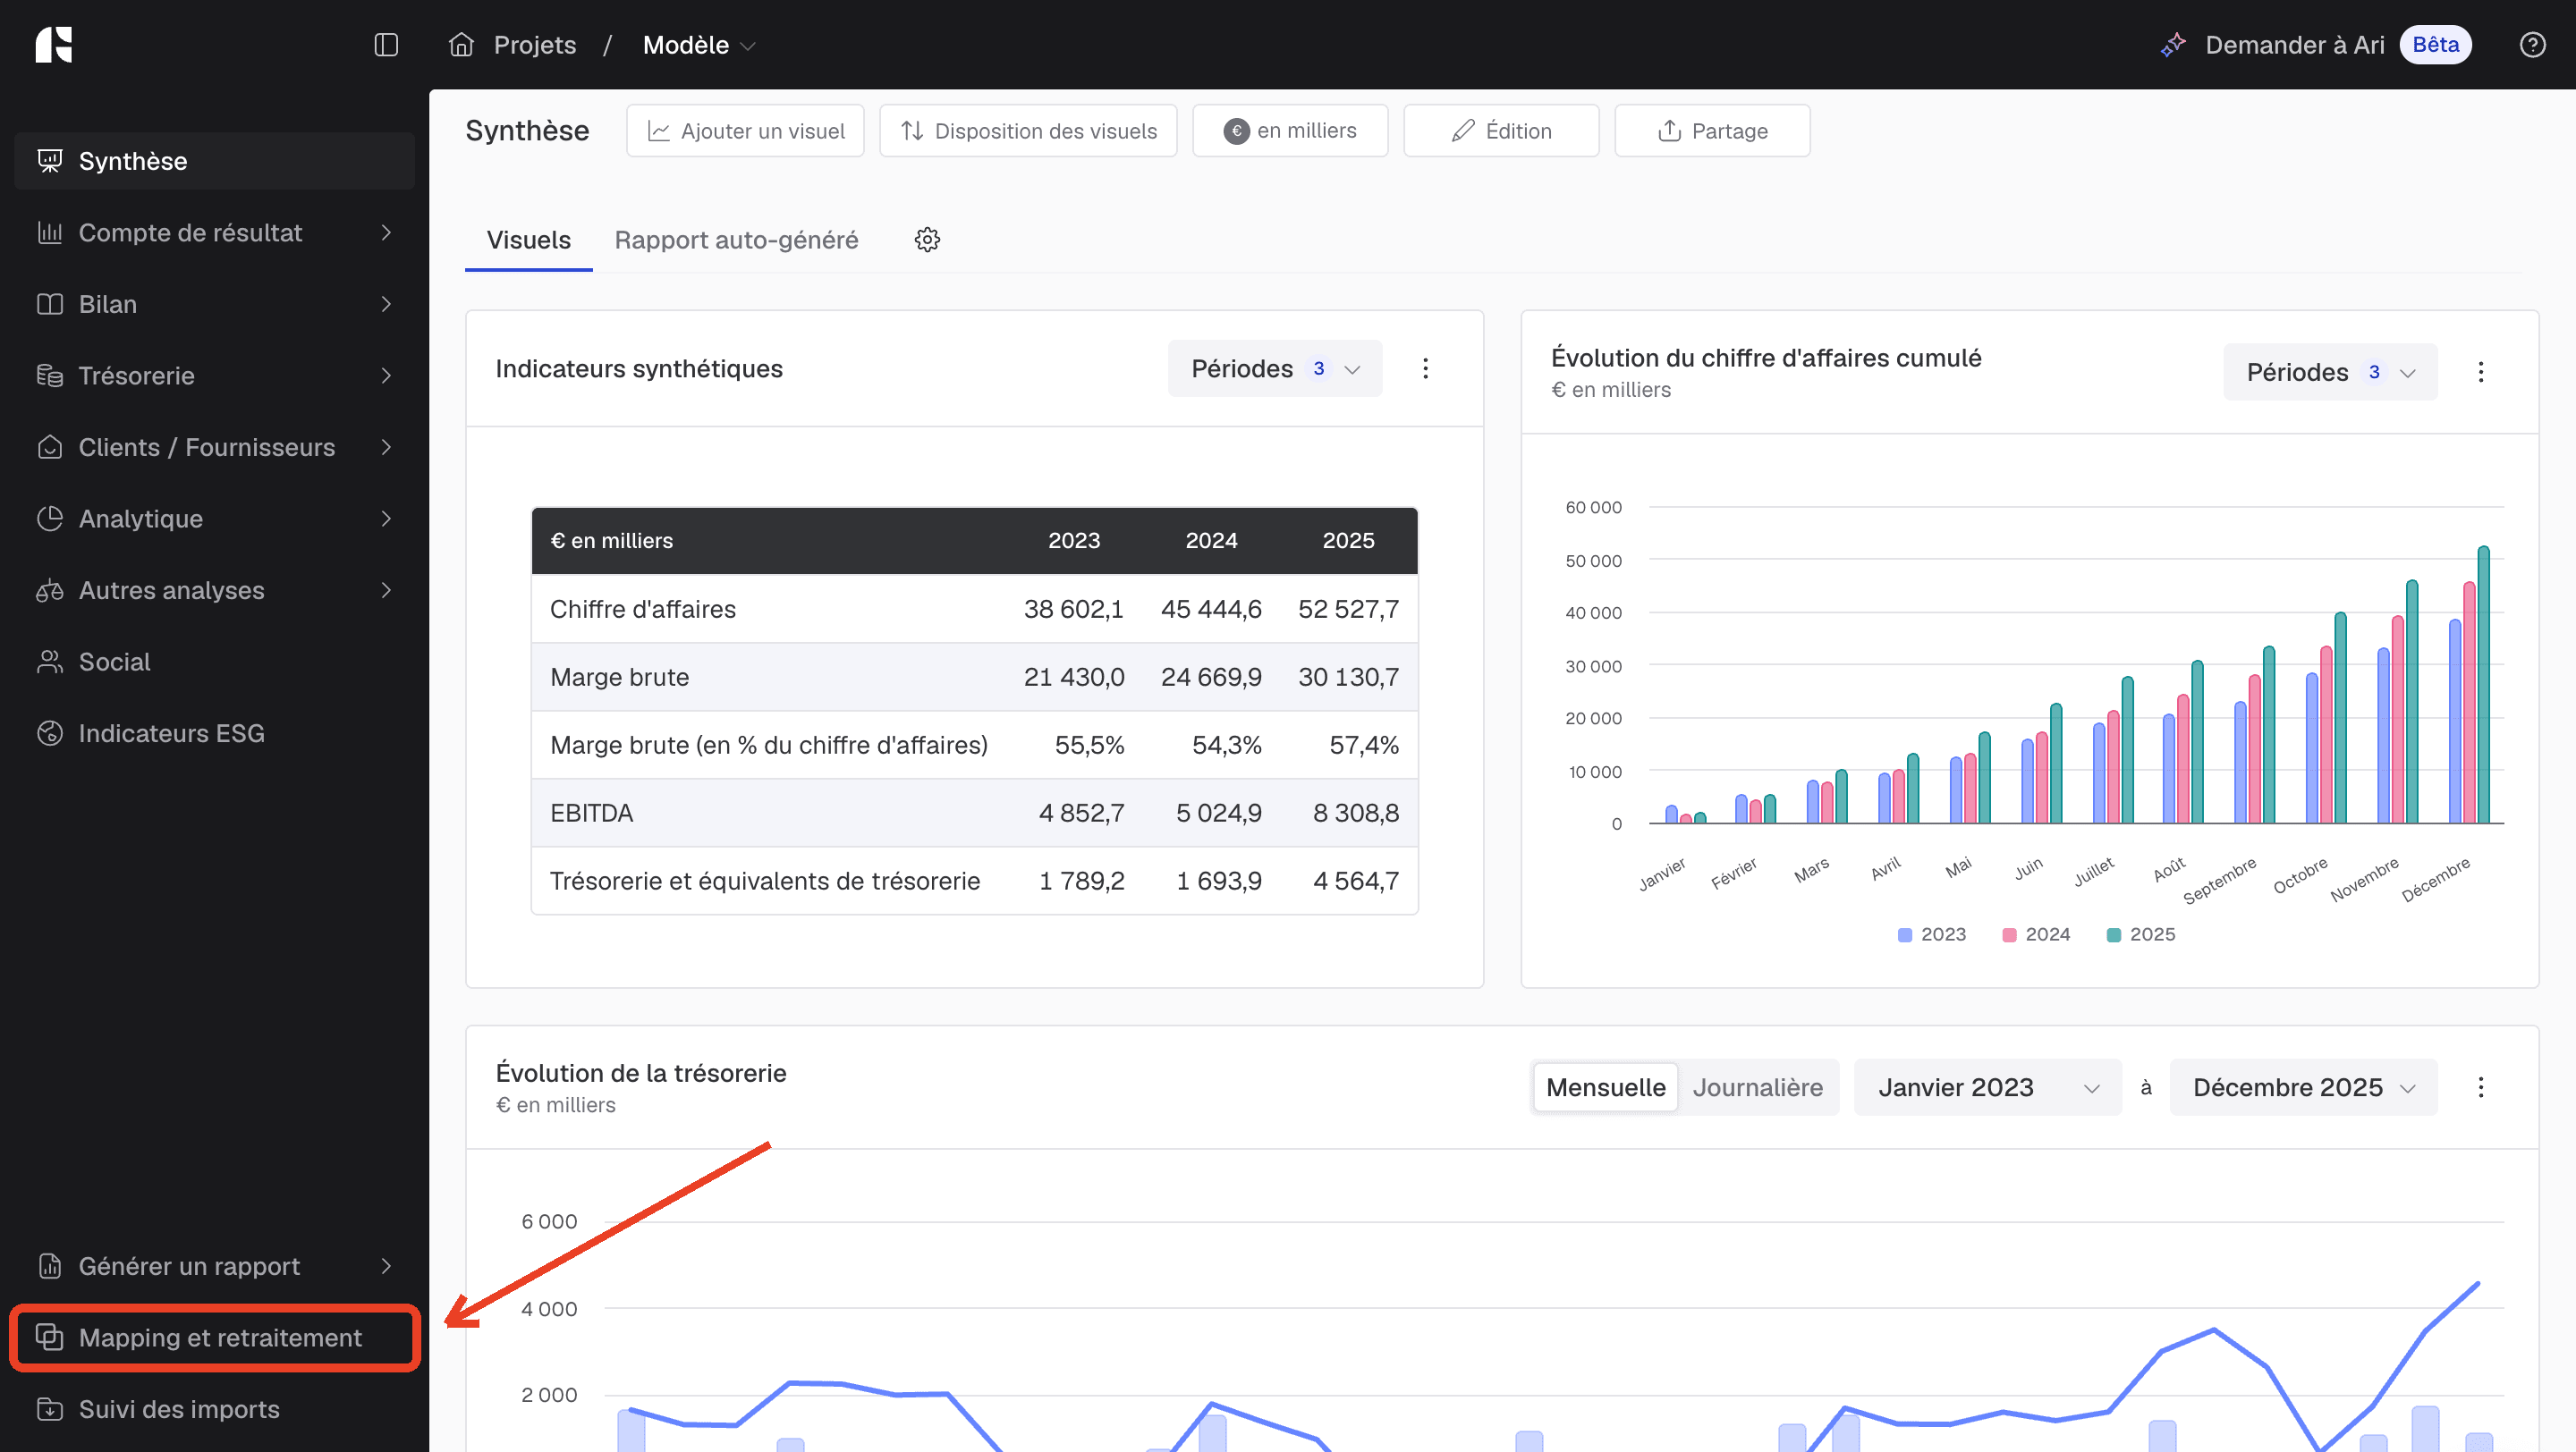
Task: Open Synthèse in the sidebar
Action: click(x=214, y=161)
